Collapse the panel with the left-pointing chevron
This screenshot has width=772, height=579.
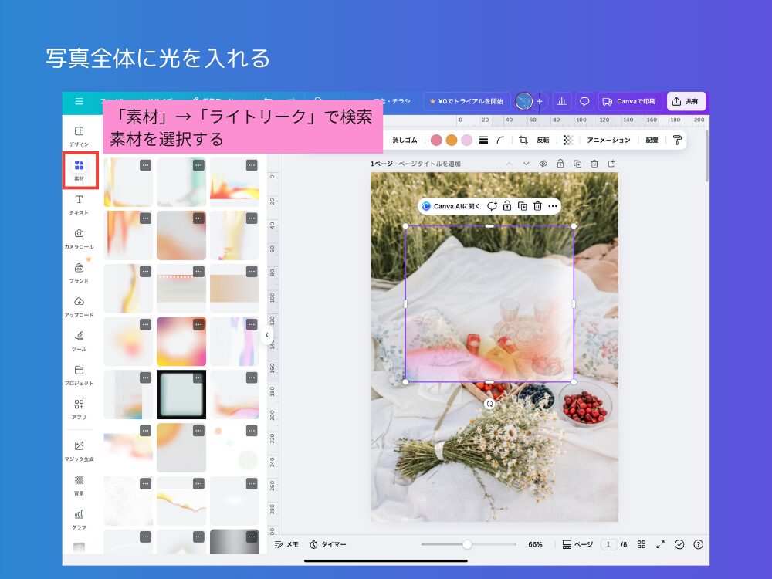coord(267,335)
